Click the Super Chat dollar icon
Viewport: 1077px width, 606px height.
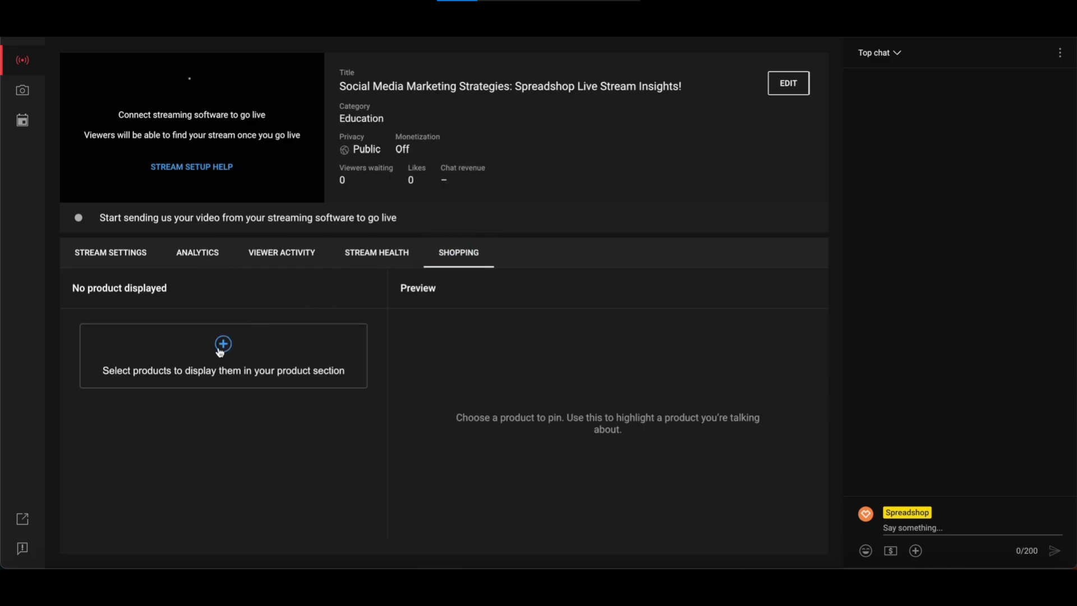(891, 551)
